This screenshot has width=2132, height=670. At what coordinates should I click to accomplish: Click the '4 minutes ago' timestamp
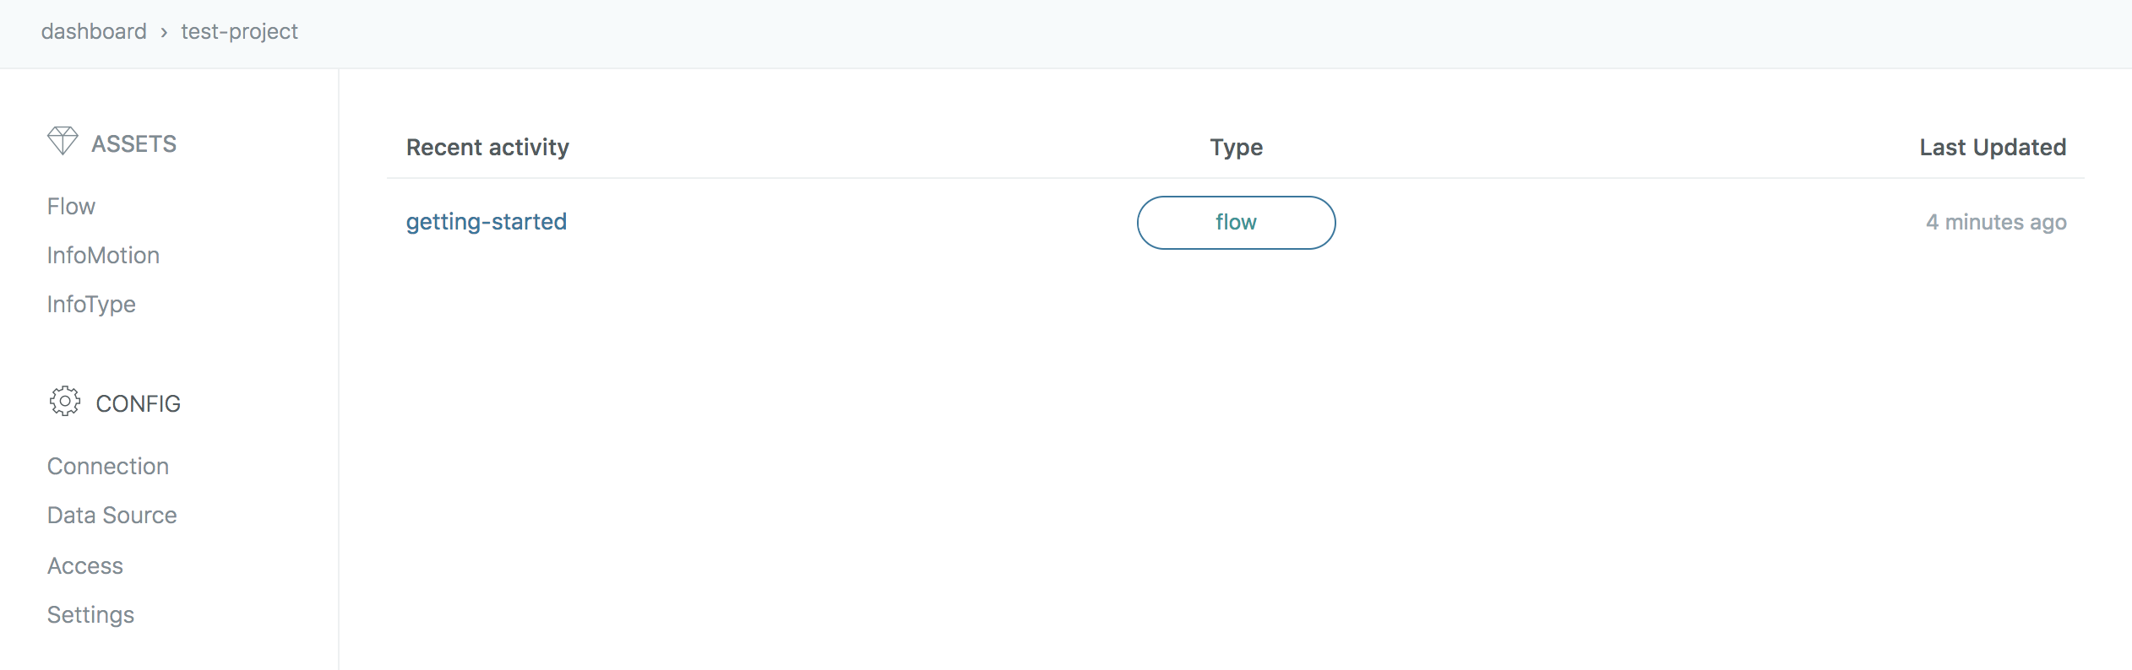[1996, 222]
